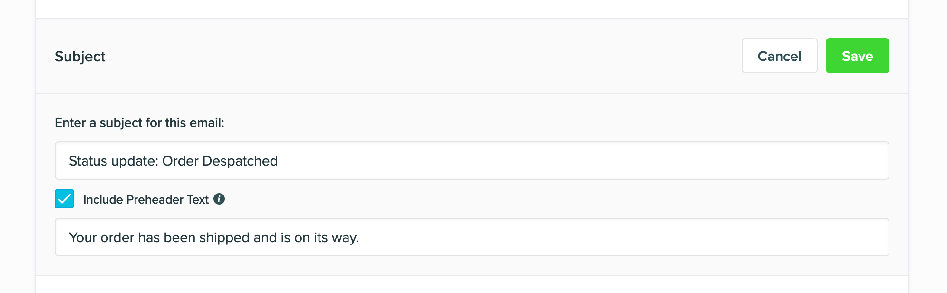Click the word 'shipped' in the preheader field

224,238
